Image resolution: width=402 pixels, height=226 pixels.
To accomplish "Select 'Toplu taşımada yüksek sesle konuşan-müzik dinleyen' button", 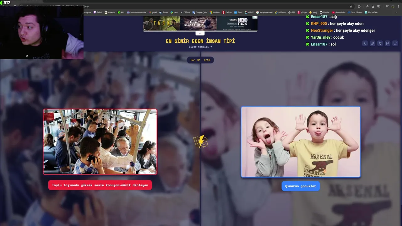I will coord(100,185).
